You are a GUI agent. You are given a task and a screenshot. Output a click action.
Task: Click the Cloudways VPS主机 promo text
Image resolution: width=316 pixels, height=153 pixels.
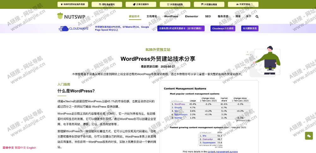(x=122, y=28)
